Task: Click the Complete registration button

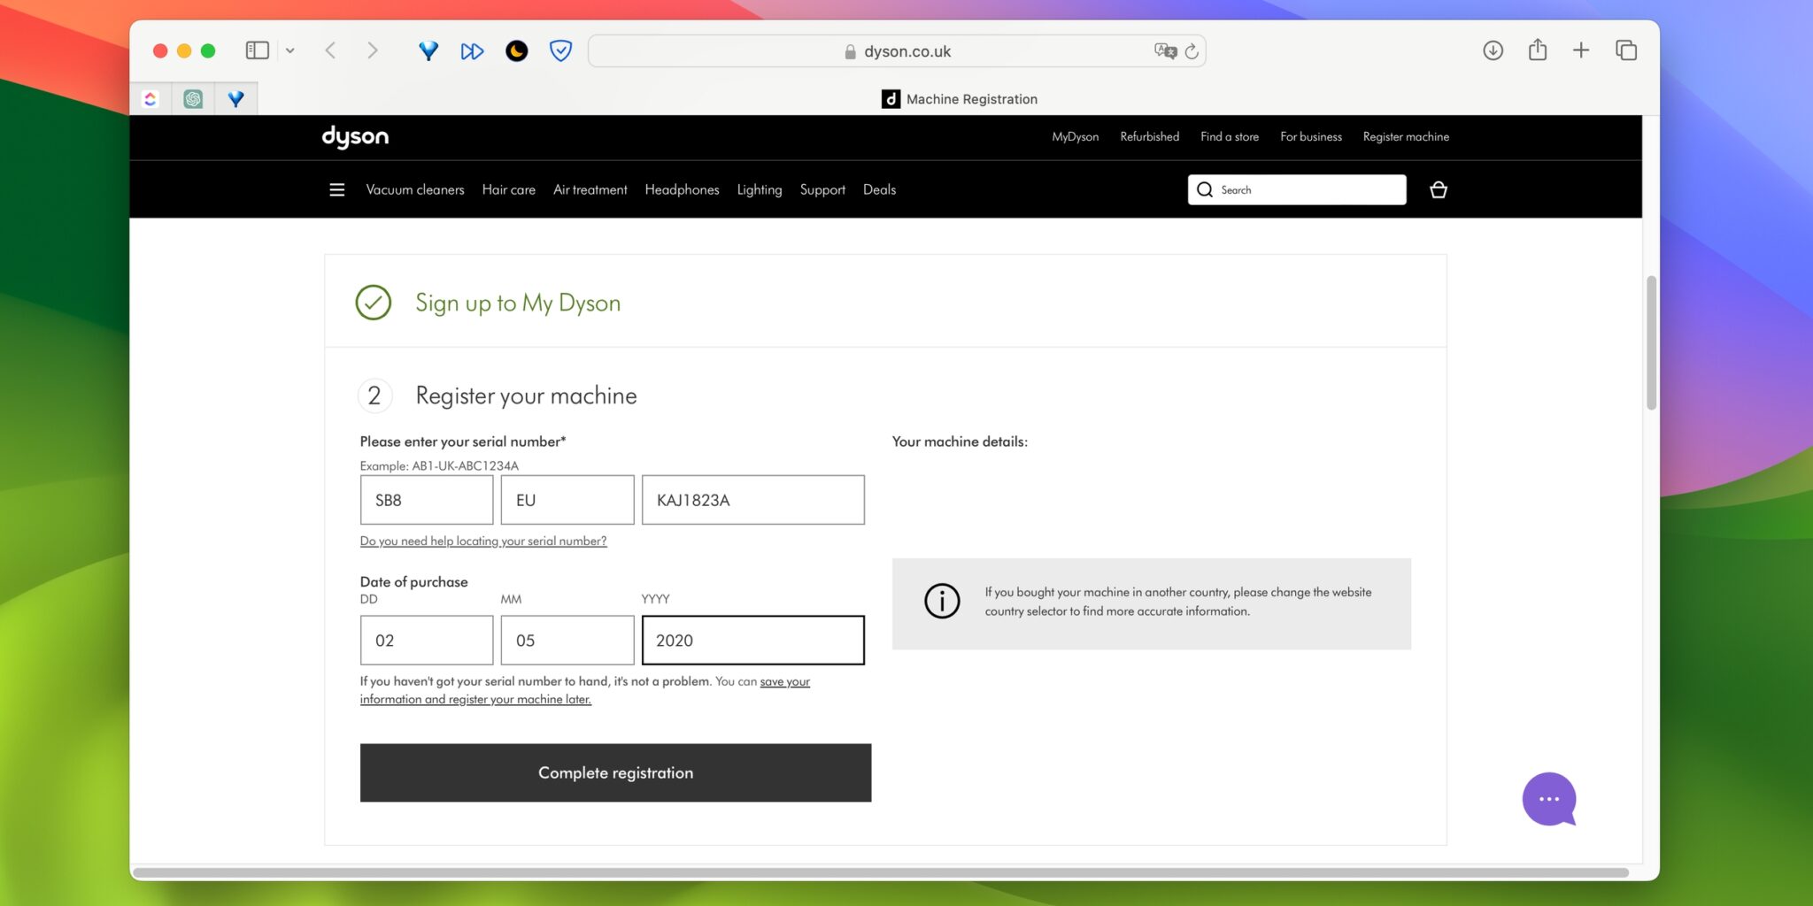Action: coord(615,772)
